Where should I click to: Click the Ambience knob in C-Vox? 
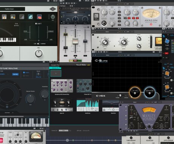149,93
